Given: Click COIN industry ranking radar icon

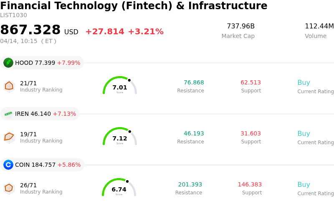Looking at the screenshot, I should click(x=9, y=188).
